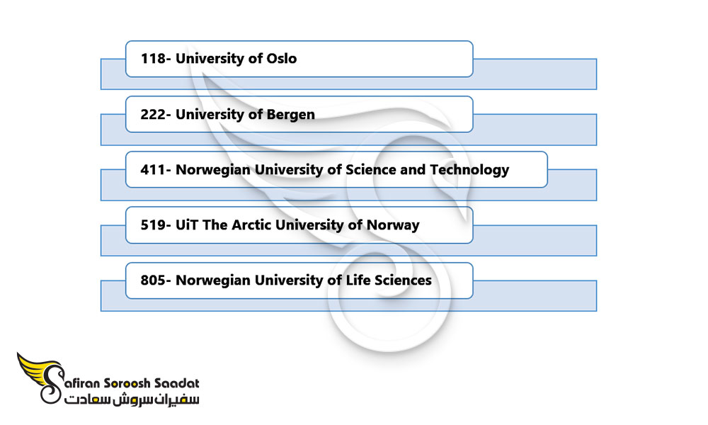Screen dimensions: 708x425
Task: Click the word Oslo in first entry
Action: point(282,59)
